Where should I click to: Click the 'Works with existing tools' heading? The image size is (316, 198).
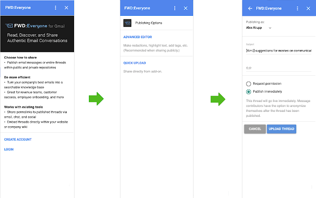(x=23, y=107)
